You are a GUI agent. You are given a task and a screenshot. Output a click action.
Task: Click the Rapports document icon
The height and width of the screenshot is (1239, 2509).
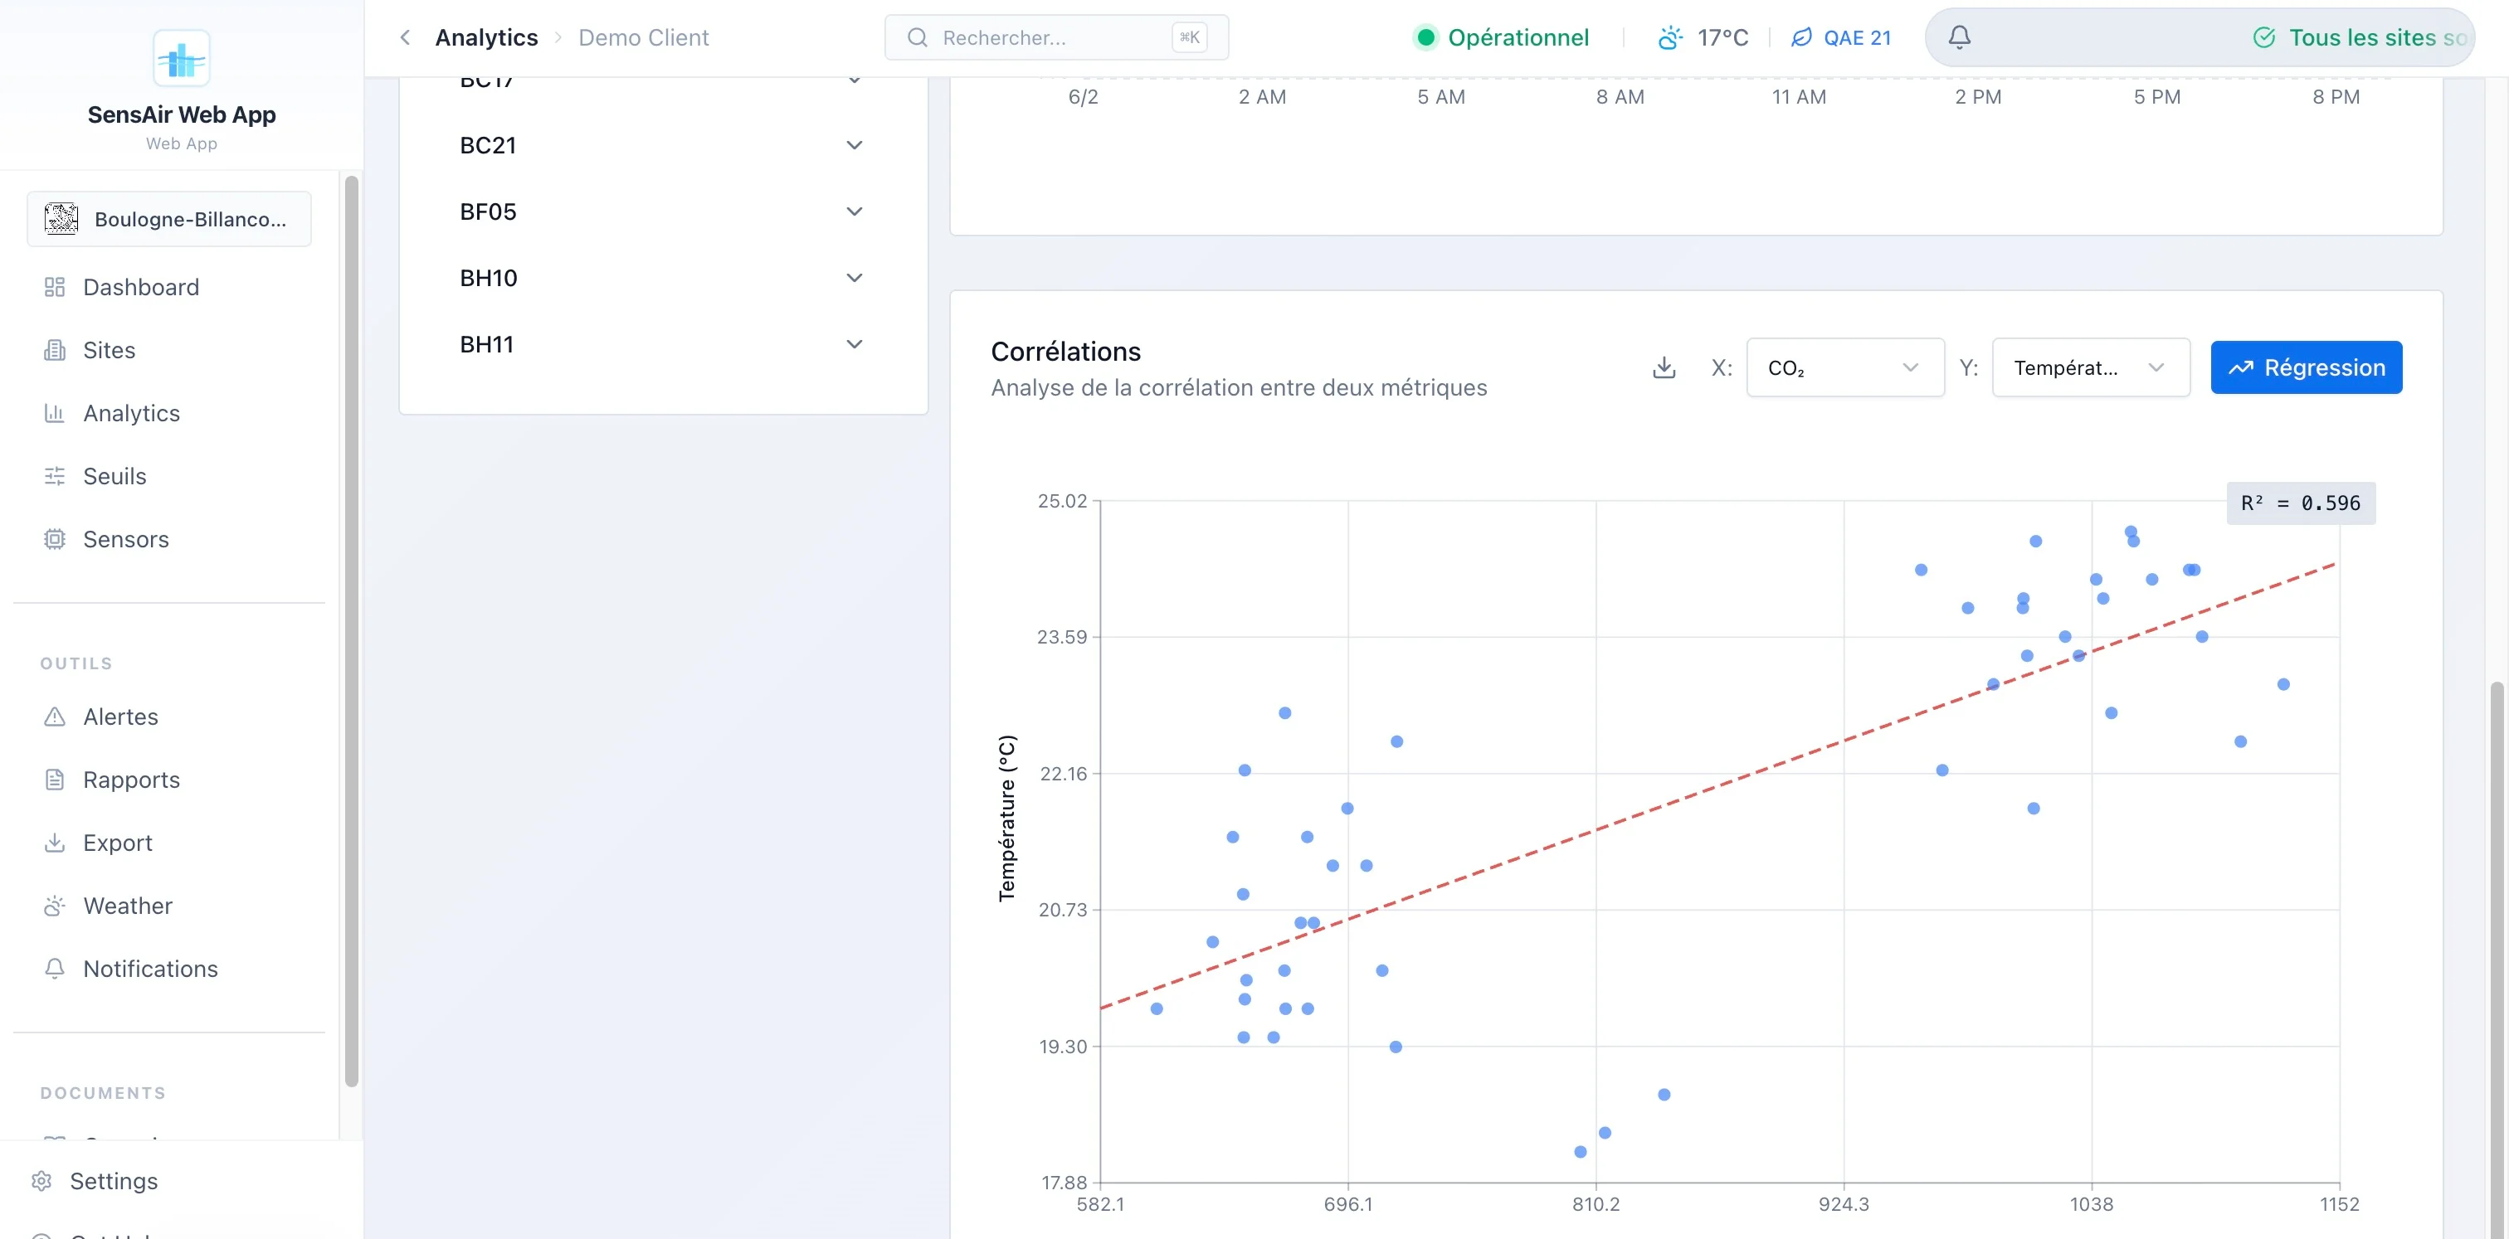point(55,780)
